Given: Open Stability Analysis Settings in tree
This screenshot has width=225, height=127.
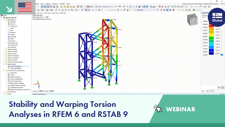Looking at the screenshot, I should tap(18, 85).
